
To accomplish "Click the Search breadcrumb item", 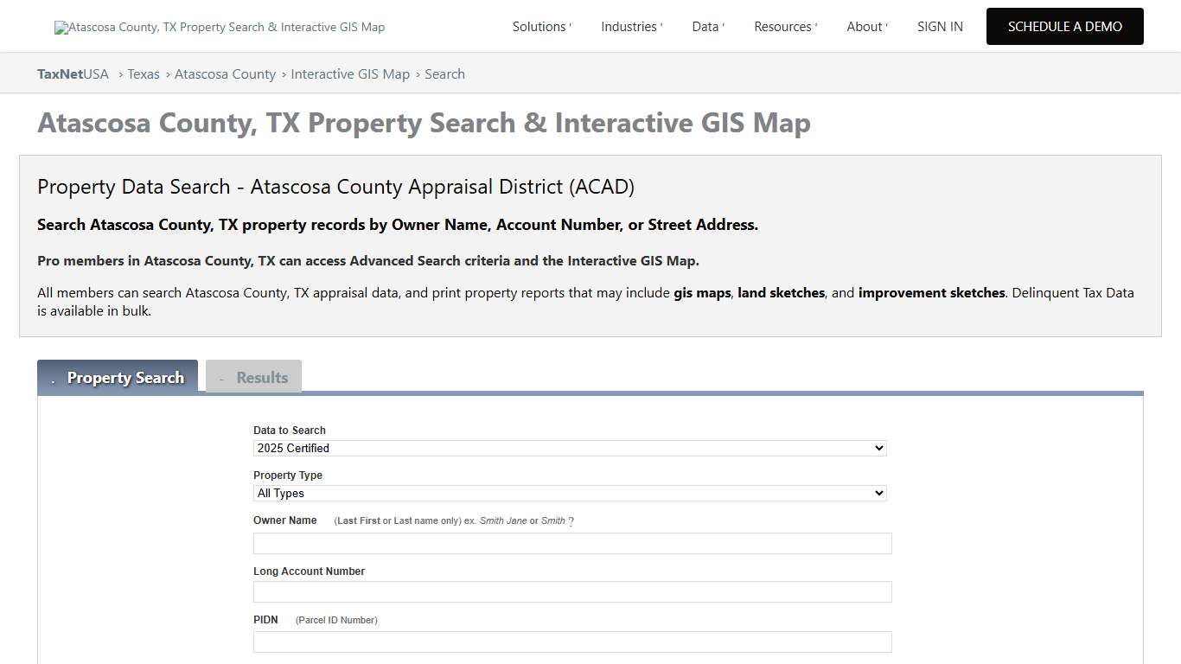I will tap(444, 73).
